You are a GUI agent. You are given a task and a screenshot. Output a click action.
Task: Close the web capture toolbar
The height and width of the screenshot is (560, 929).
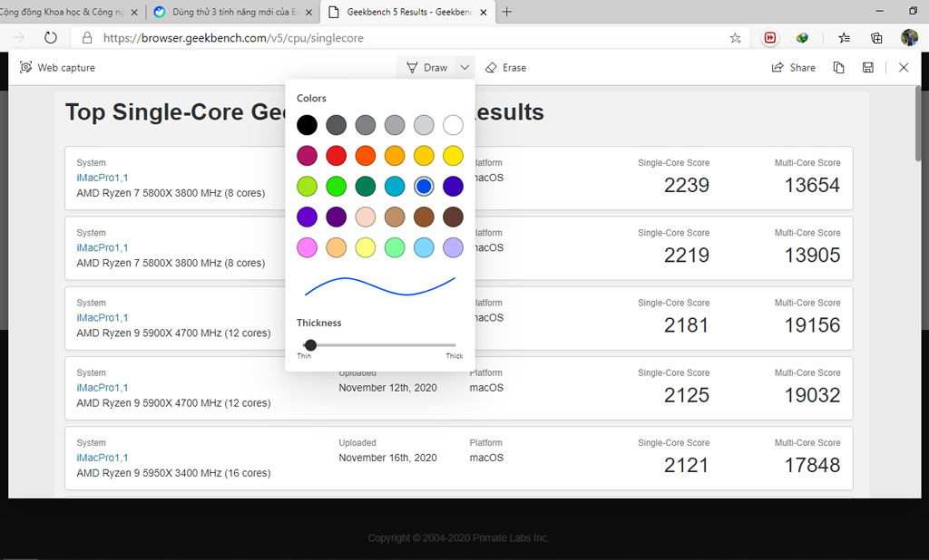[904, 67]
